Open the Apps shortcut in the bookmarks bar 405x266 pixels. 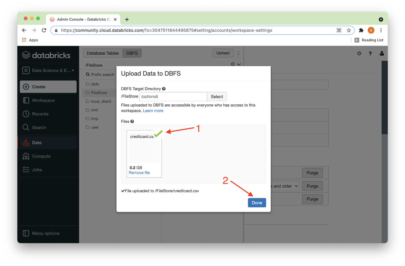30,40
